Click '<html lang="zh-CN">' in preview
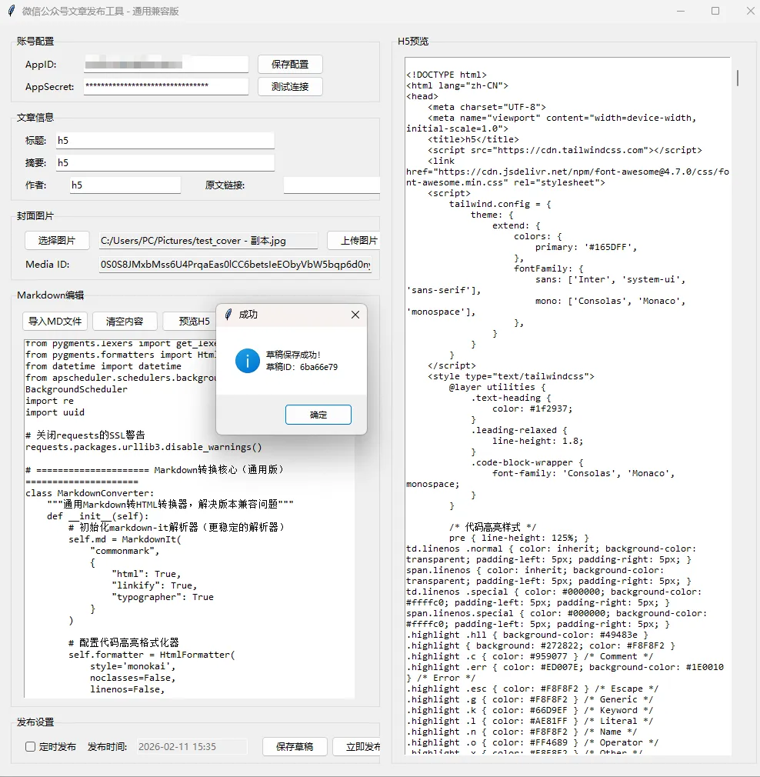Image resolution: width=760 pixels, height=777 pixels. (x=457, y=85)
